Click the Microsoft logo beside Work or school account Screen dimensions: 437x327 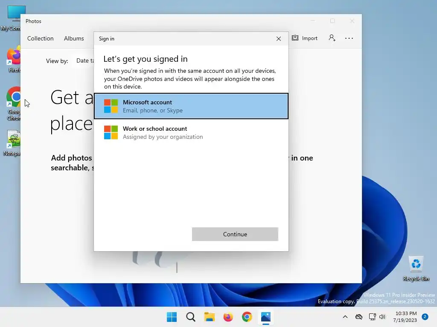pyautogui.click(x=111, y=132)
